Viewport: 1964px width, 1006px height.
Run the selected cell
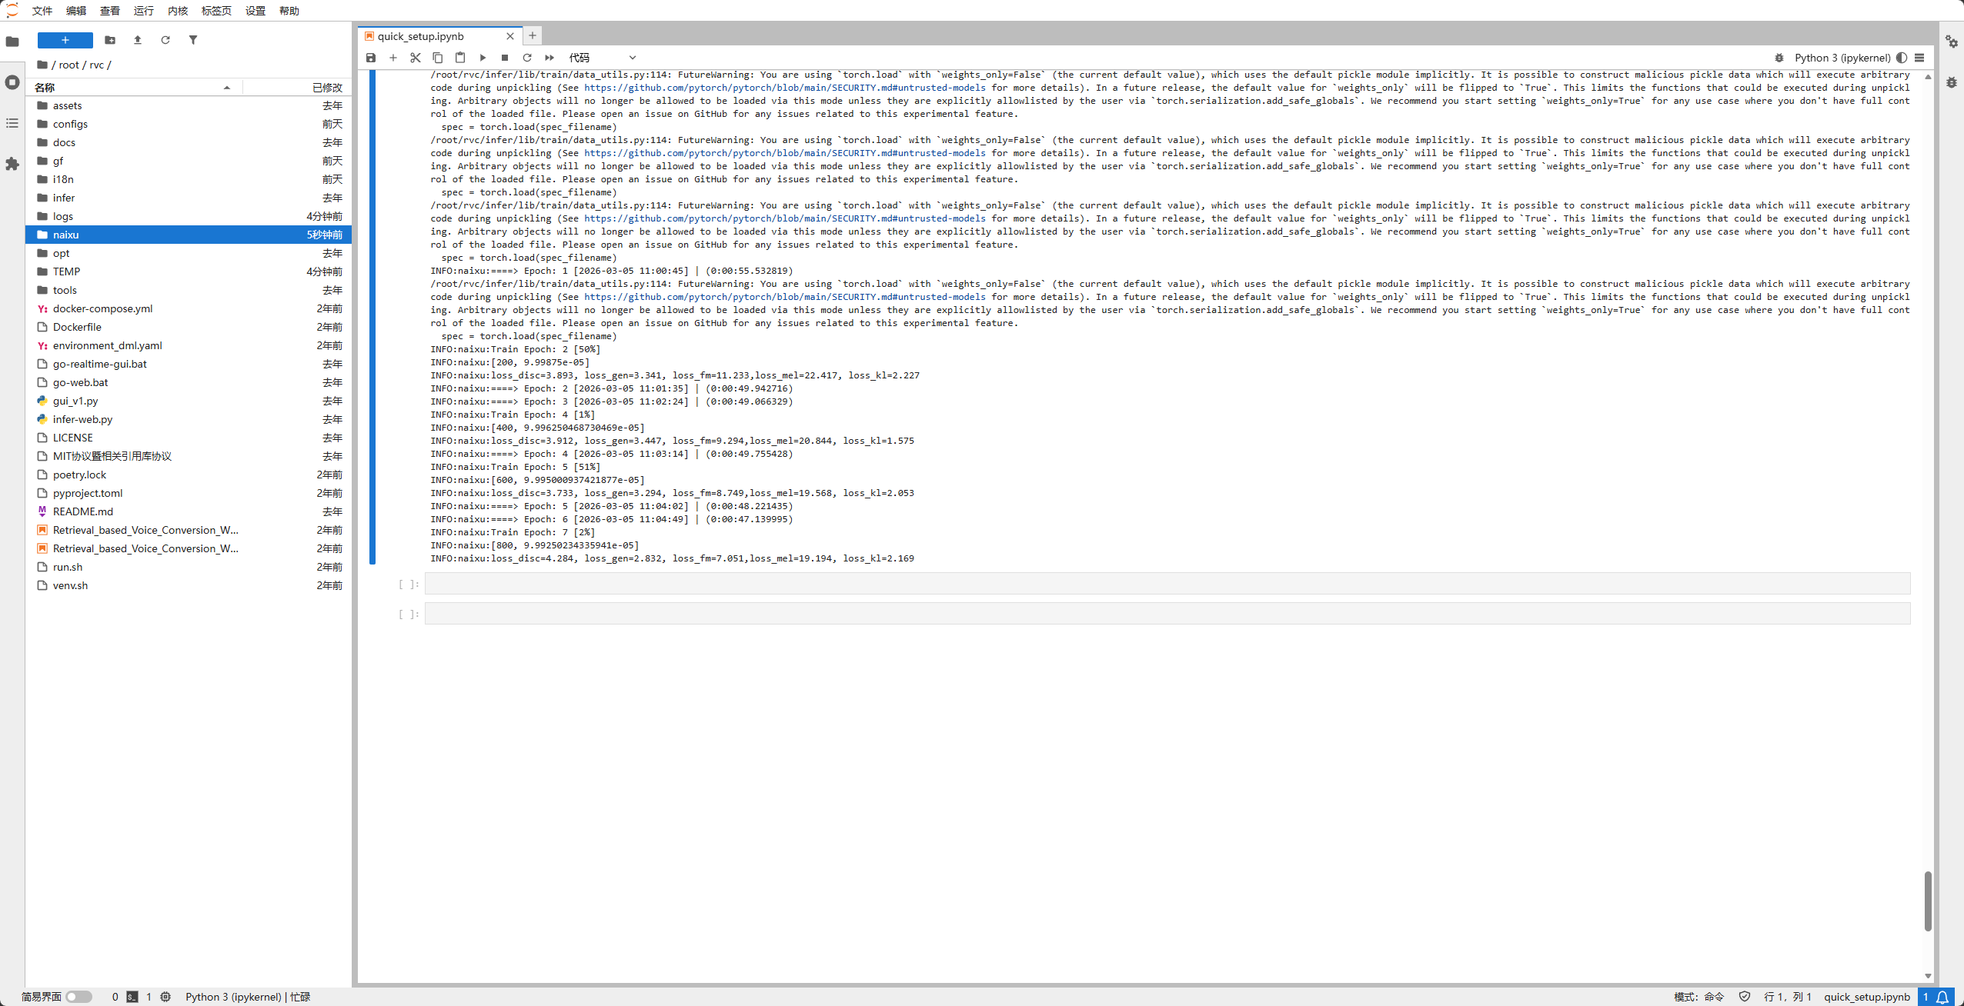483,58
